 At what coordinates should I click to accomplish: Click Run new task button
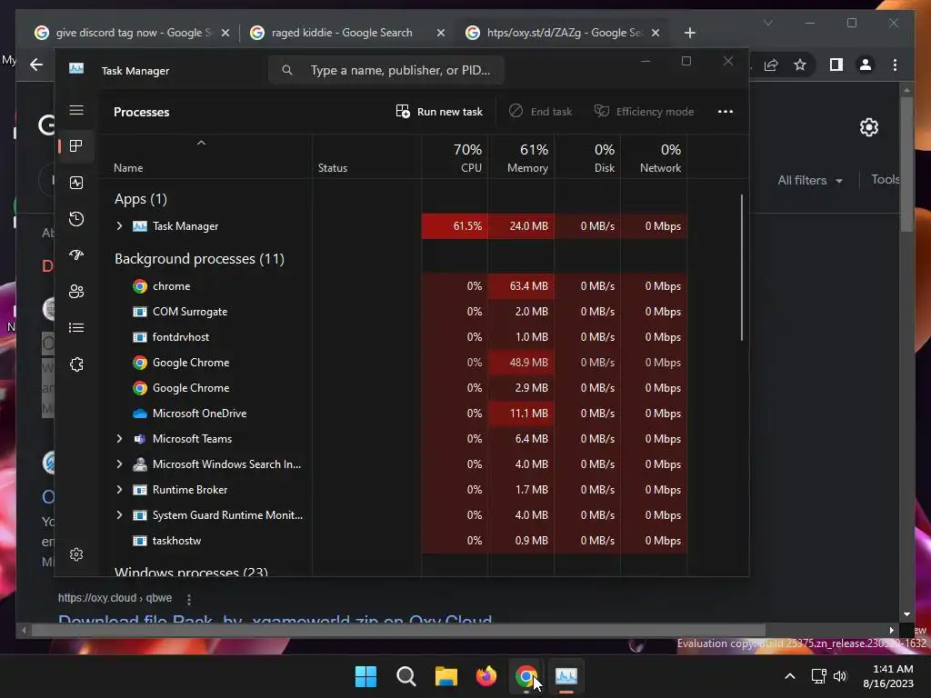tap(439, 112)
